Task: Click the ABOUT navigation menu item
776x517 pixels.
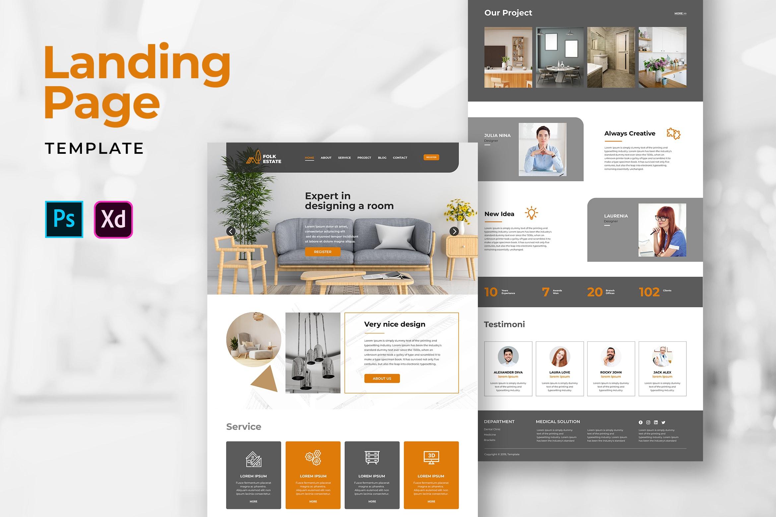Action: point(326,159)
